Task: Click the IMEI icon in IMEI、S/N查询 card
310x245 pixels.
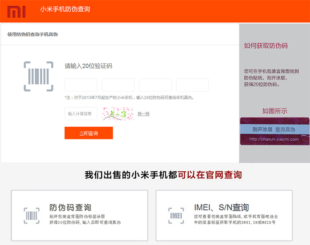Action: coord(176,216)
